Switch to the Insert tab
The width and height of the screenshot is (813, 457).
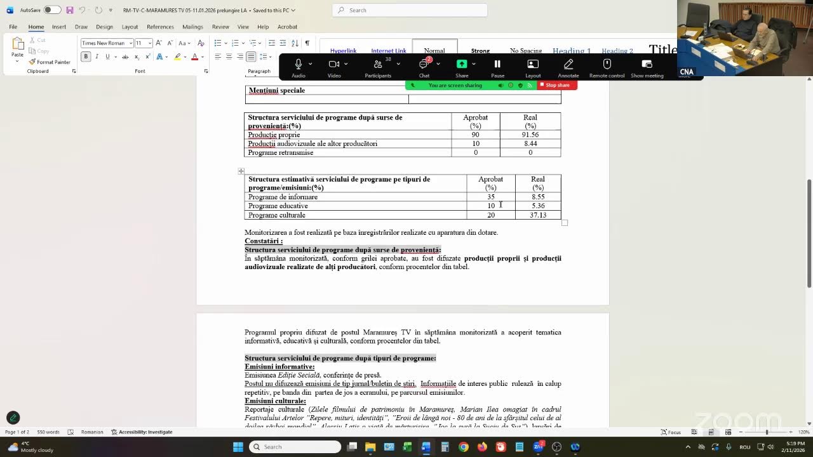[x=59, y=27]
